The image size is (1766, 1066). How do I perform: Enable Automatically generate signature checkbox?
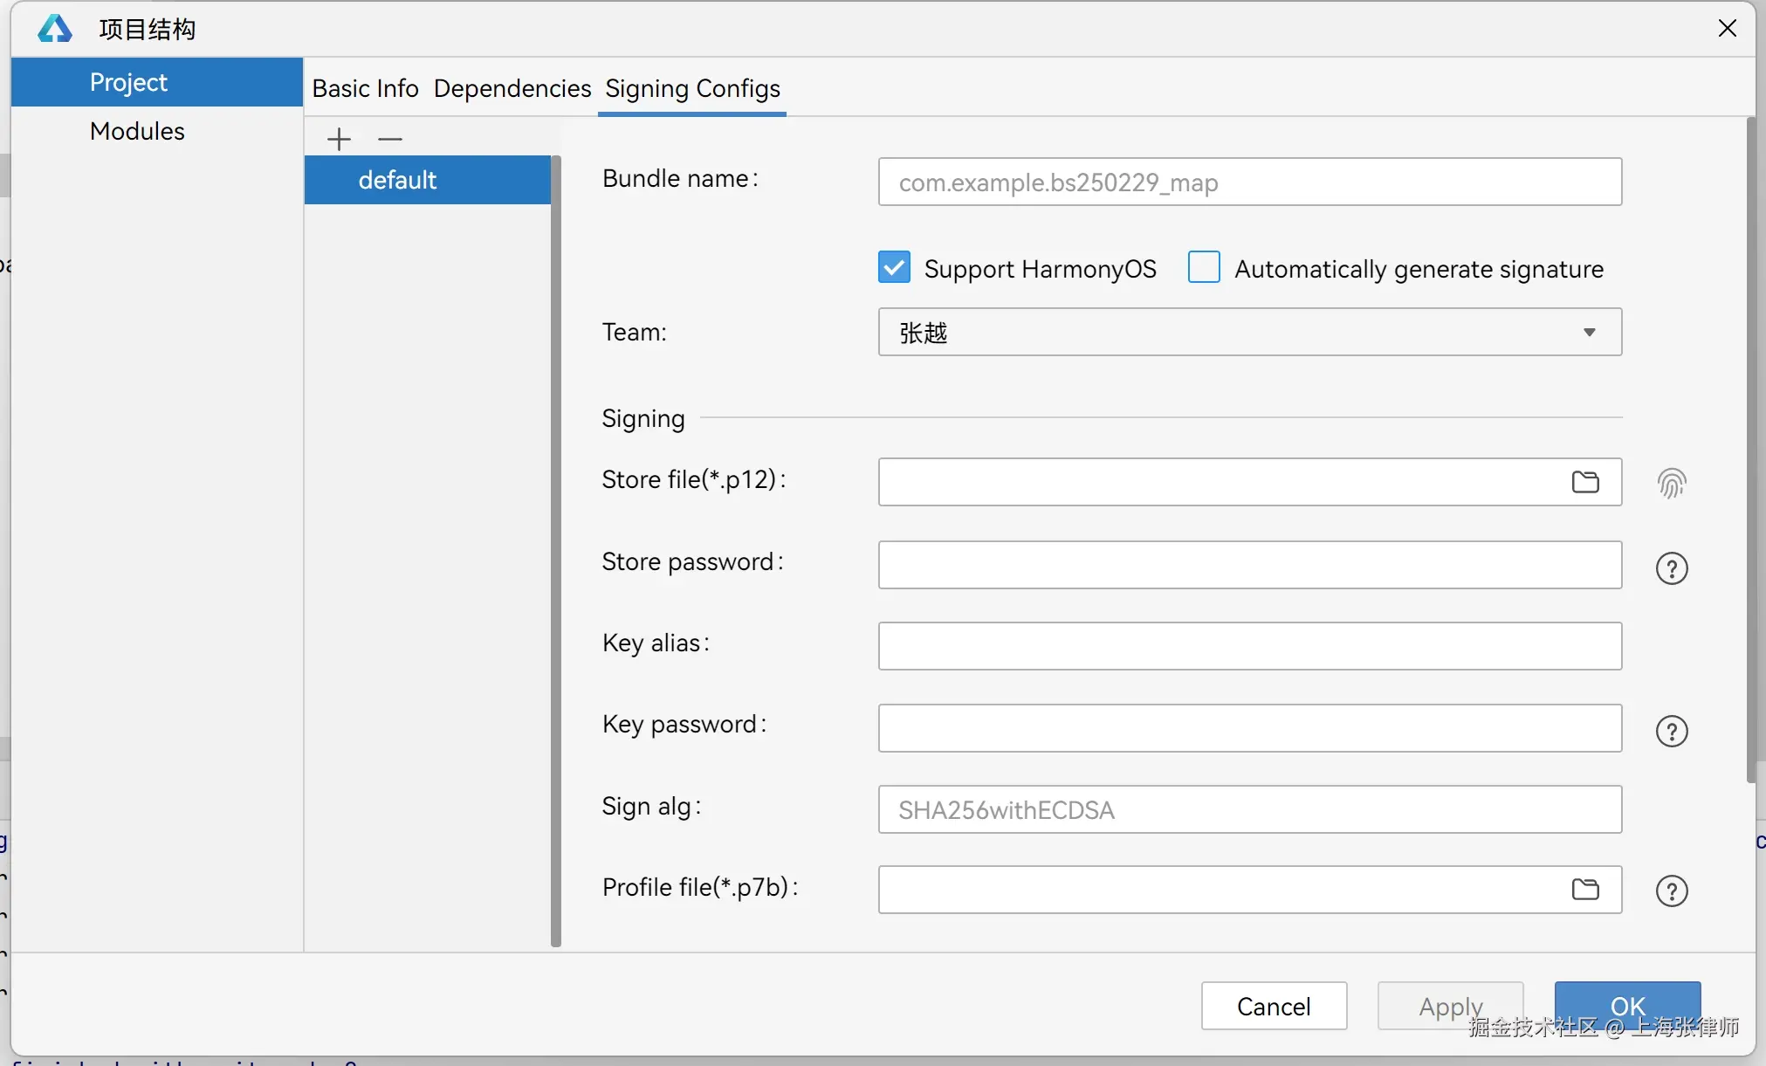[x=1204, y=267]
